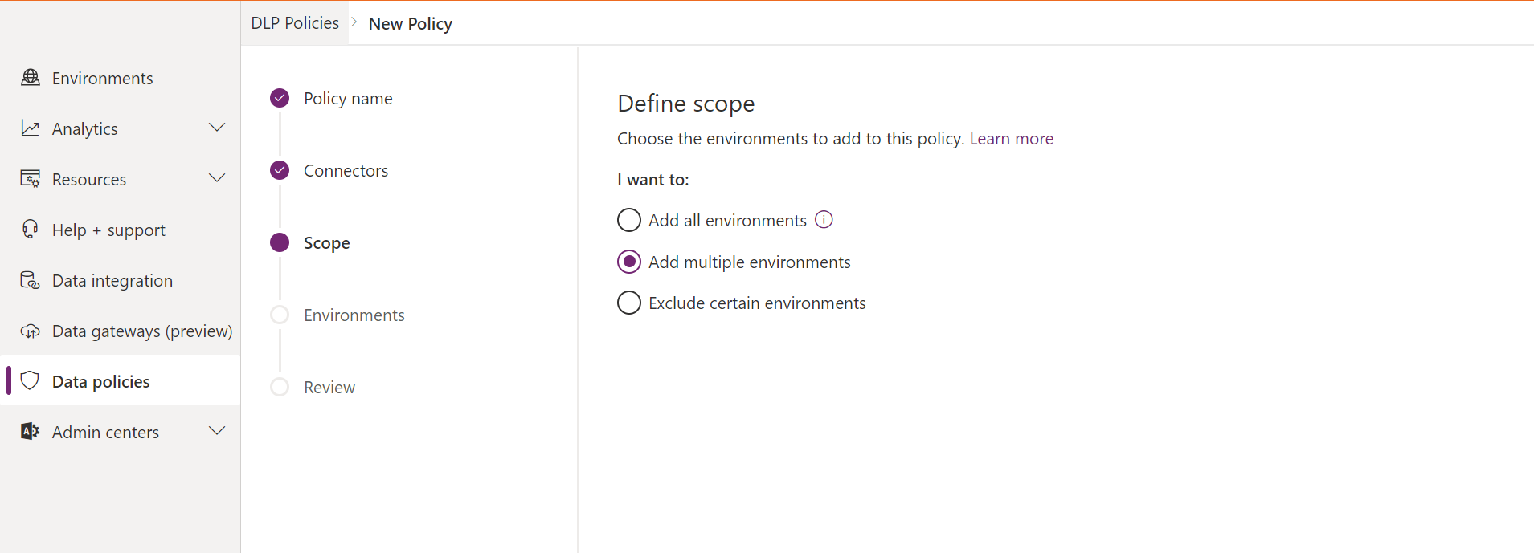Viewport: 1534px width, 553px height.
Task: Click the Resources icon in sidebar
Action: point(30,178)
